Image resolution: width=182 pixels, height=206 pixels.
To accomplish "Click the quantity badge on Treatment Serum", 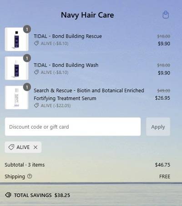I will pyautogui.click(x=27, y=87).
